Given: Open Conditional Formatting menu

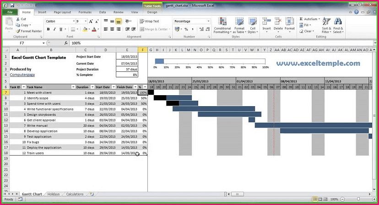Looking at the screenshot, I should (222, 25).
